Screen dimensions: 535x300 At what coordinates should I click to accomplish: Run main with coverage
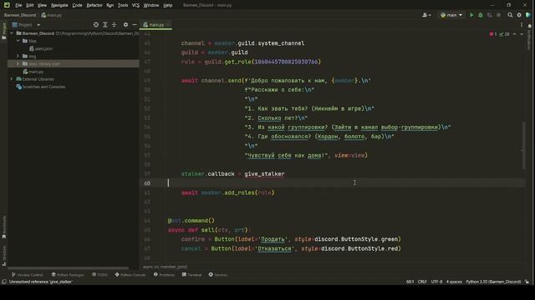pyautogui.click(x=490, y=15)
